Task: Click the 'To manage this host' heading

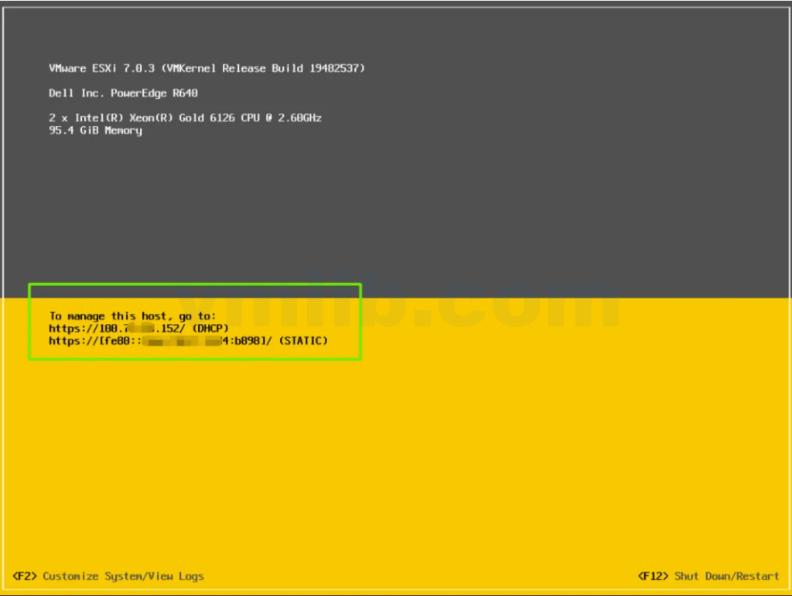Action: 132,316
